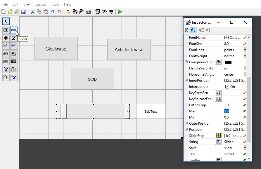The width and height of the screenshot is (261, 169).
Task: Open the ForegroundColor paint bucket picker
Action: [219, 62]
